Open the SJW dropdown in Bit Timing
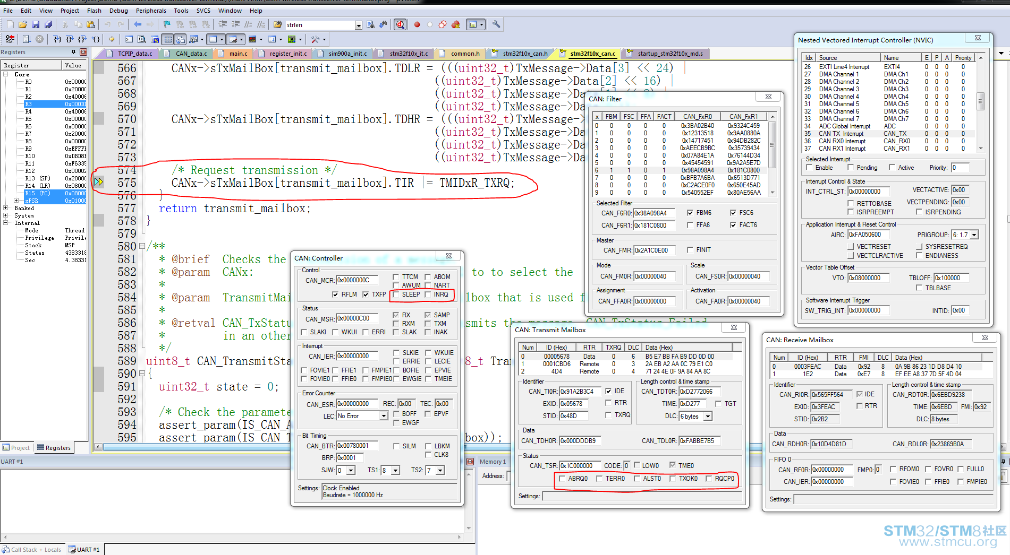 351,471
